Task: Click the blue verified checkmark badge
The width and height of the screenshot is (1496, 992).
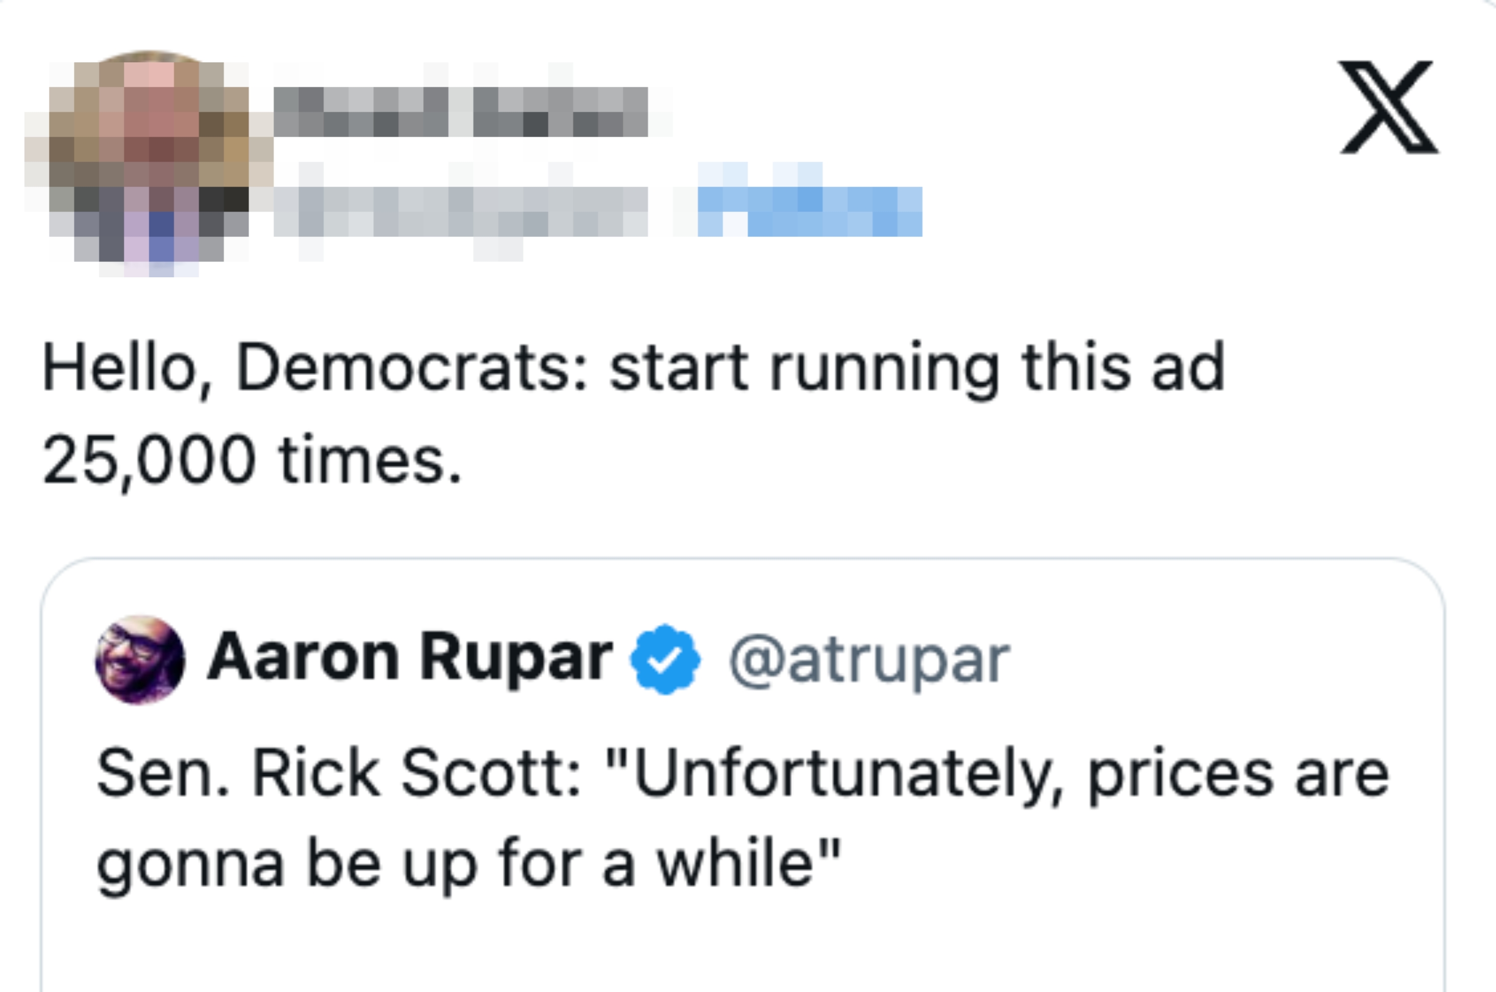Action: tap(664, 659)
